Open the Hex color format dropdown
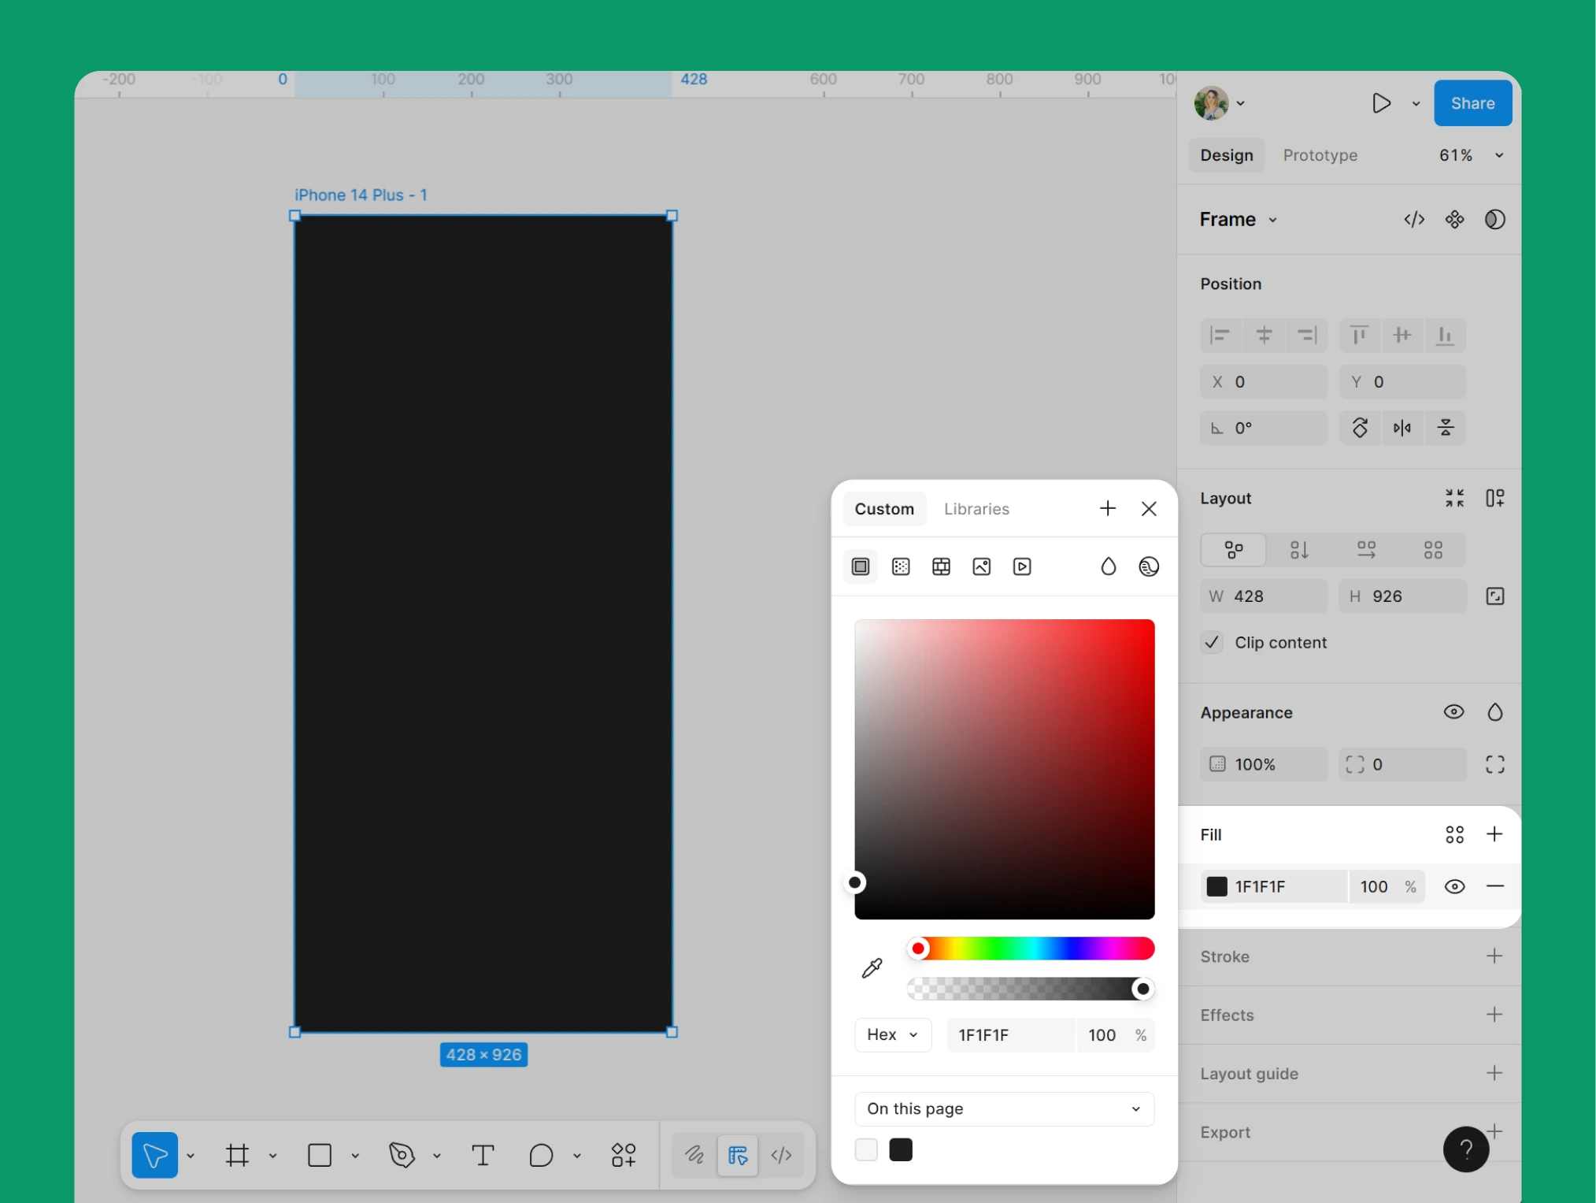 coord(892,1034)
